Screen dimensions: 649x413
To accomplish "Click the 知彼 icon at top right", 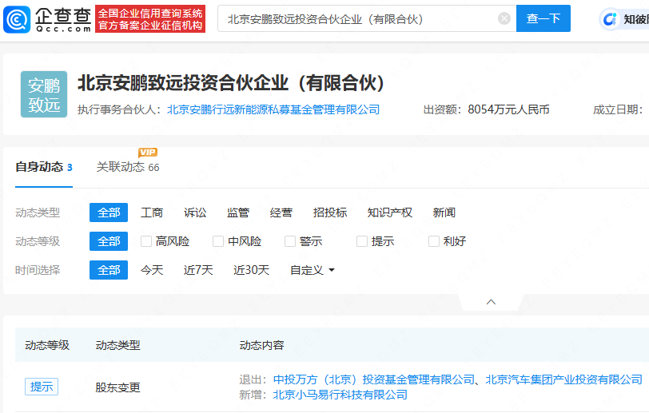I will (x=611, y=18).
